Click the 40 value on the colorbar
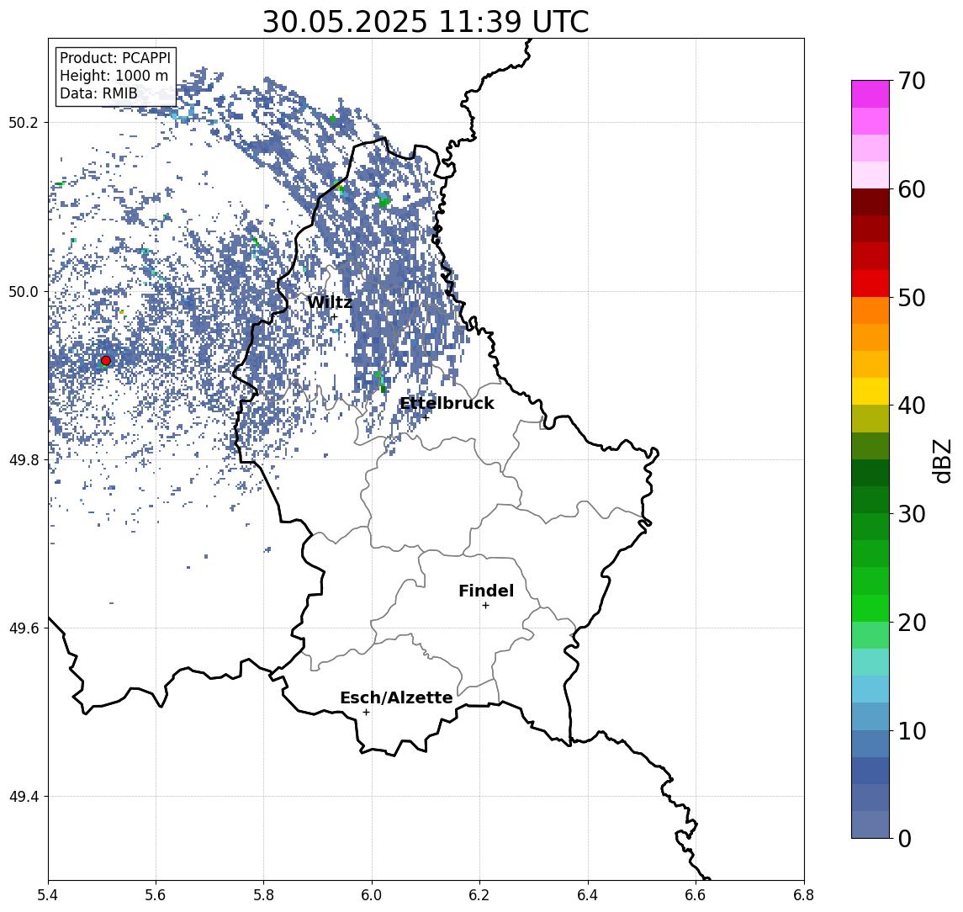Screen dimensions: 963x912 coord(912,406)
